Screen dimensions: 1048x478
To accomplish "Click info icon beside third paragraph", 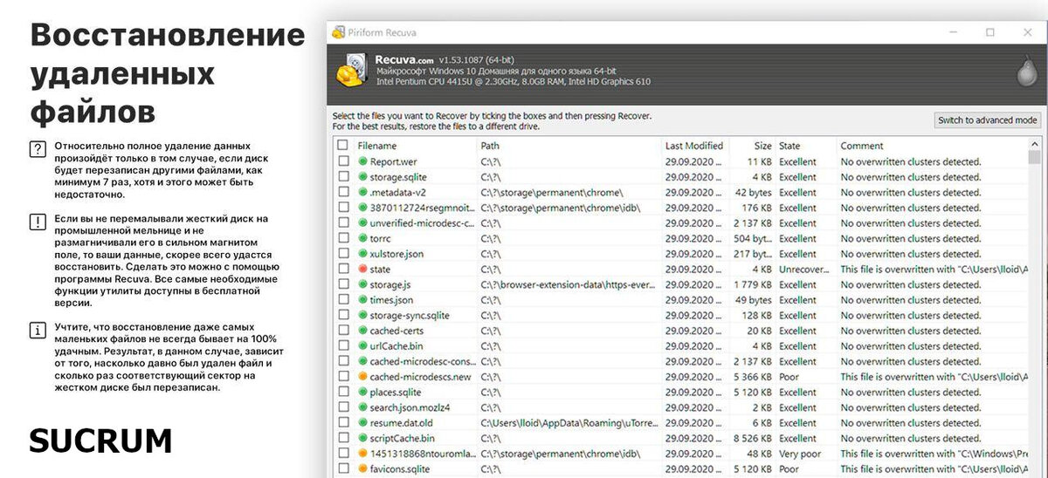I will tap(38, 330).
